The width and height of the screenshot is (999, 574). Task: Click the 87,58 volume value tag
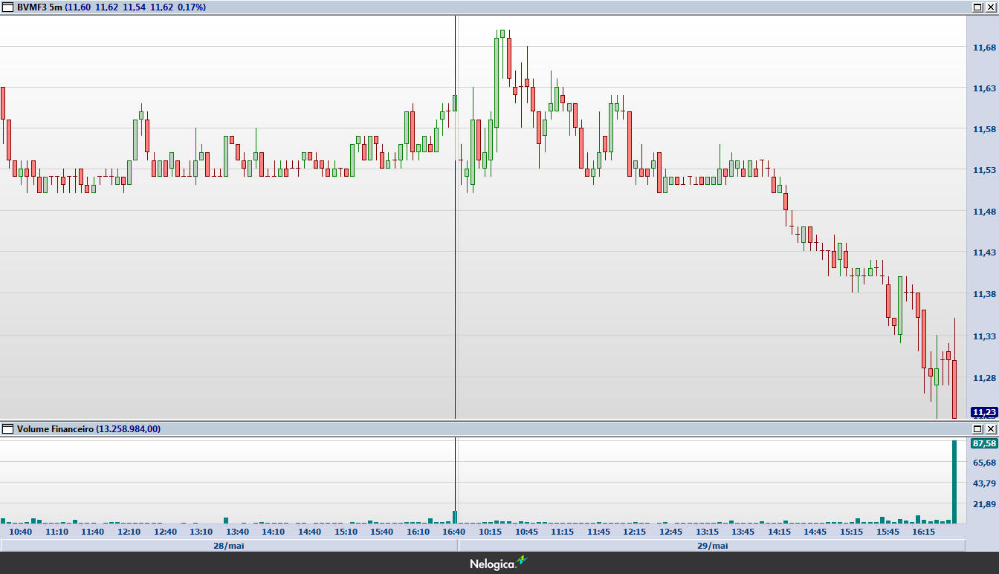(983, 443)
